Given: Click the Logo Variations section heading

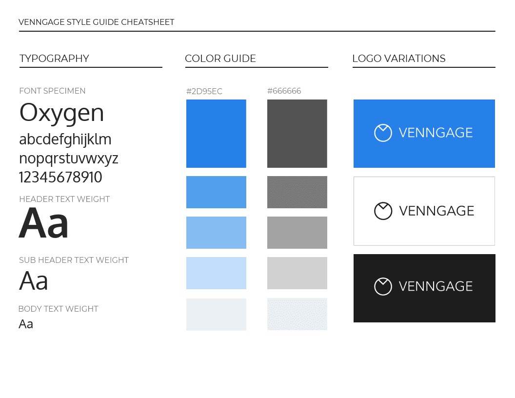Looking at the screenshot, I should pyautogui.click(x=398, y=59).
